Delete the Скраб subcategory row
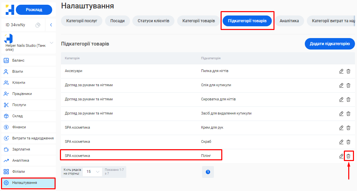 (349, 142)
